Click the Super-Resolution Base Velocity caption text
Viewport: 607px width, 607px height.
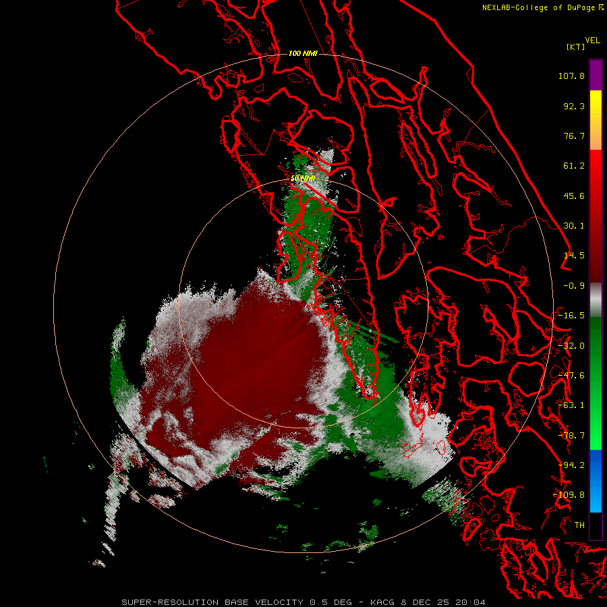point(303,602)
